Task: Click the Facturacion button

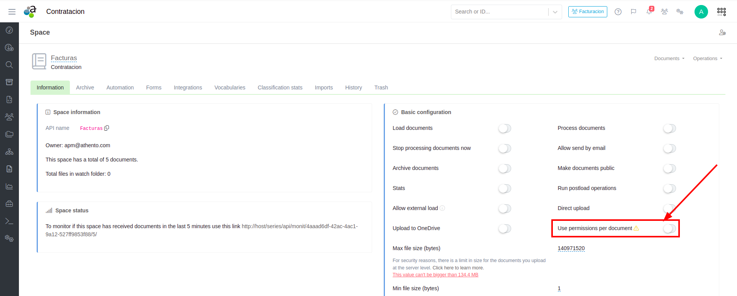Action: (588, 12)
